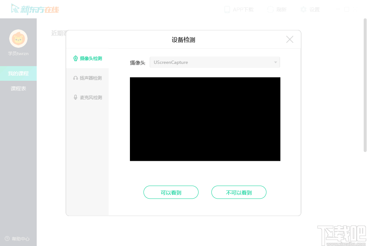
Task: Open 课程表 from the sidebar
Action: click(18, 88)
